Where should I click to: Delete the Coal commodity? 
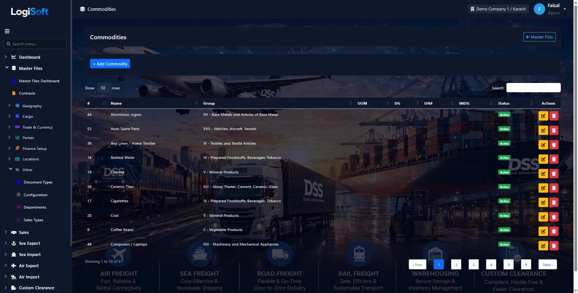[x=554, y=217]
